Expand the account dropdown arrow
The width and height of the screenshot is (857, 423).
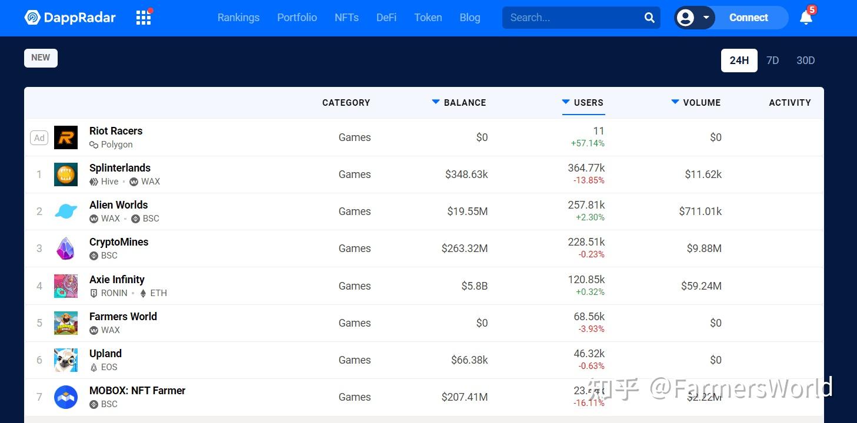[706, 18]
